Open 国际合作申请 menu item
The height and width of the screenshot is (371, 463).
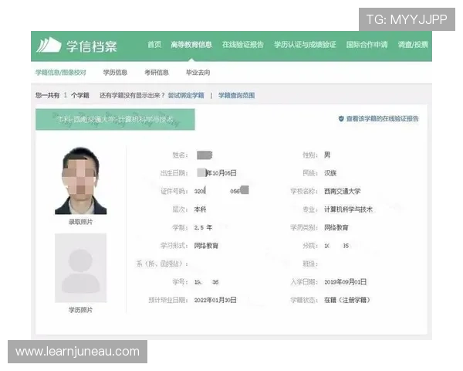click(x=367, y=45)
